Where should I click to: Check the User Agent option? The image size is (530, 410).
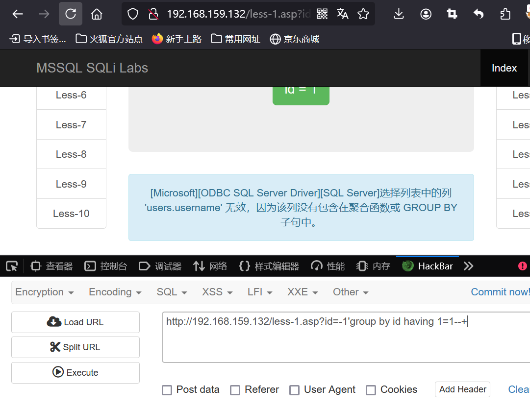(294, 389)
